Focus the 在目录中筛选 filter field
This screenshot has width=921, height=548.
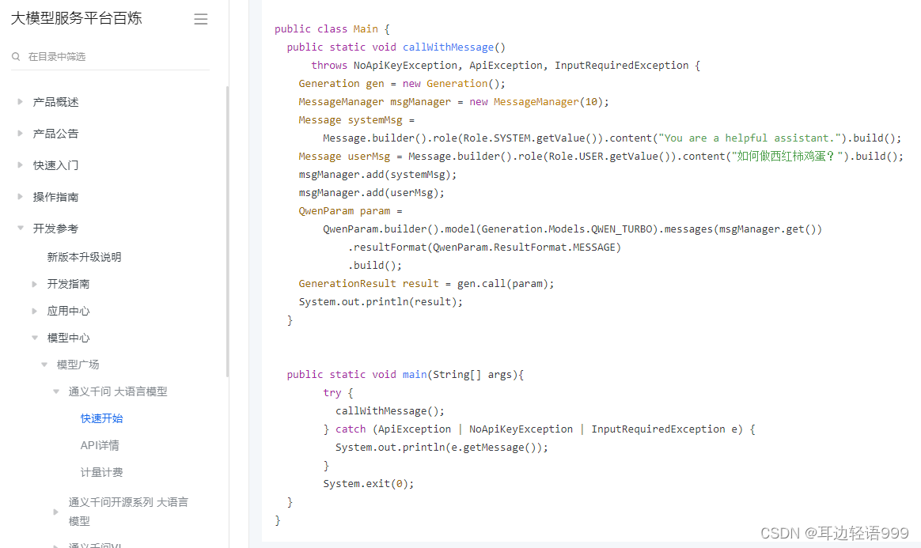tap(111, 56)
